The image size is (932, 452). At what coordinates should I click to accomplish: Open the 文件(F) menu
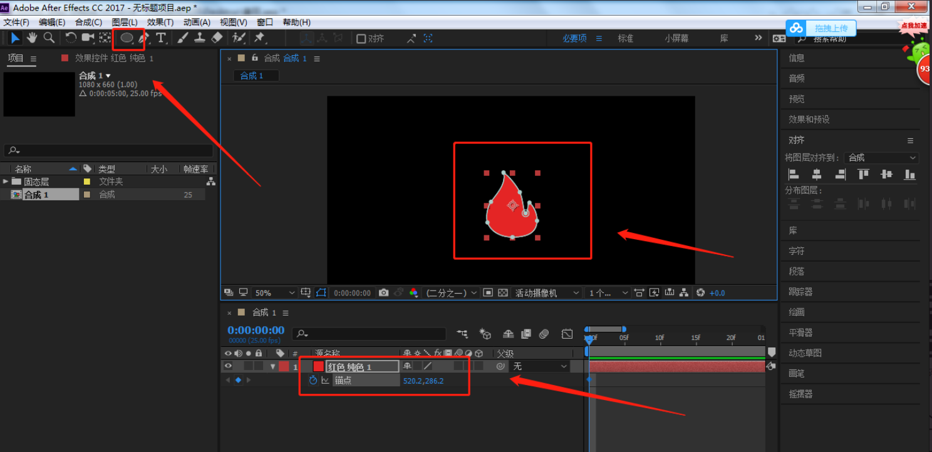pos(16,22)
